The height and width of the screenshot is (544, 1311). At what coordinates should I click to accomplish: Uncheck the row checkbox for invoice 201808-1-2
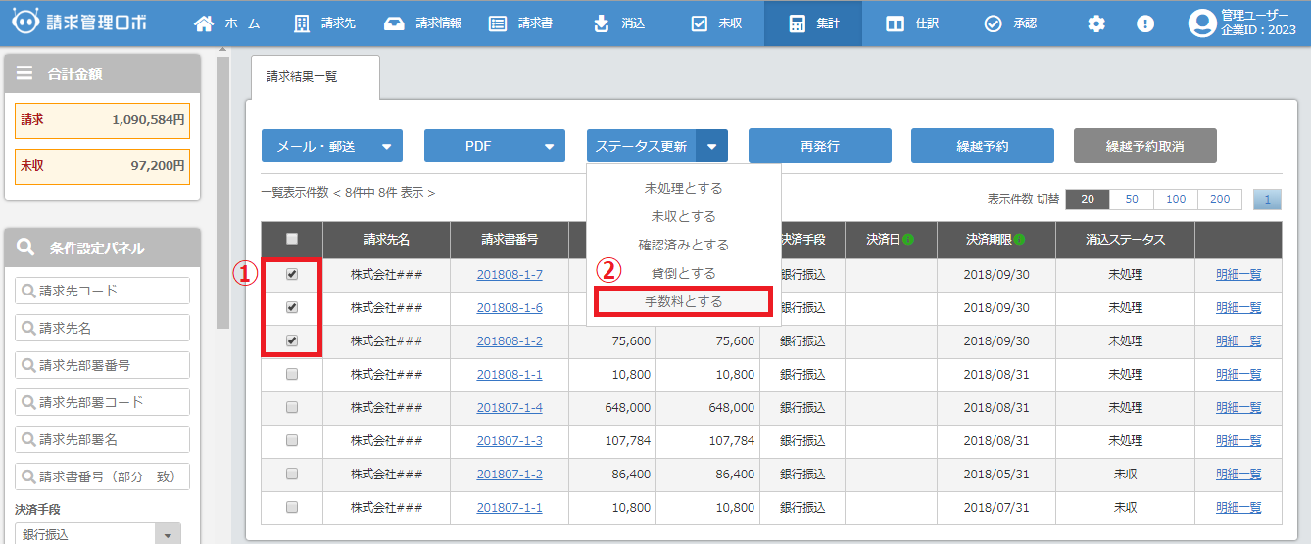[x=292, y=341]
